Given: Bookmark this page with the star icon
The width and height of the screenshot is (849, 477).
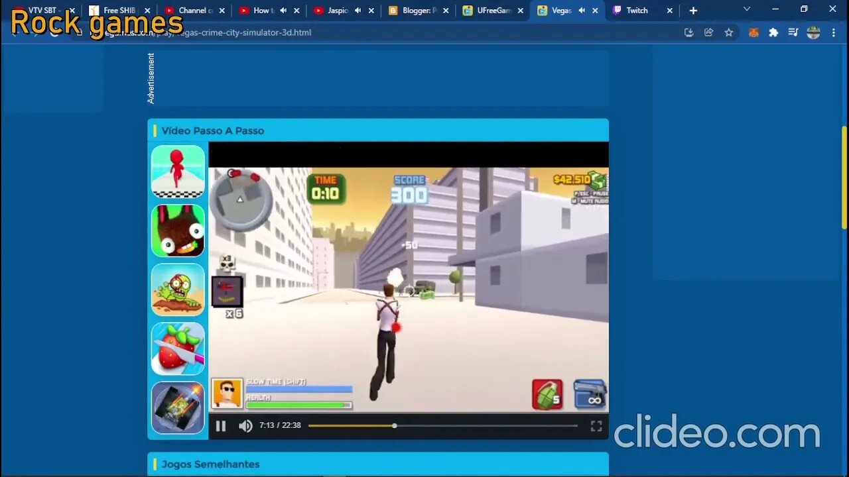Looking at the screenshot, I should [729, 32].
